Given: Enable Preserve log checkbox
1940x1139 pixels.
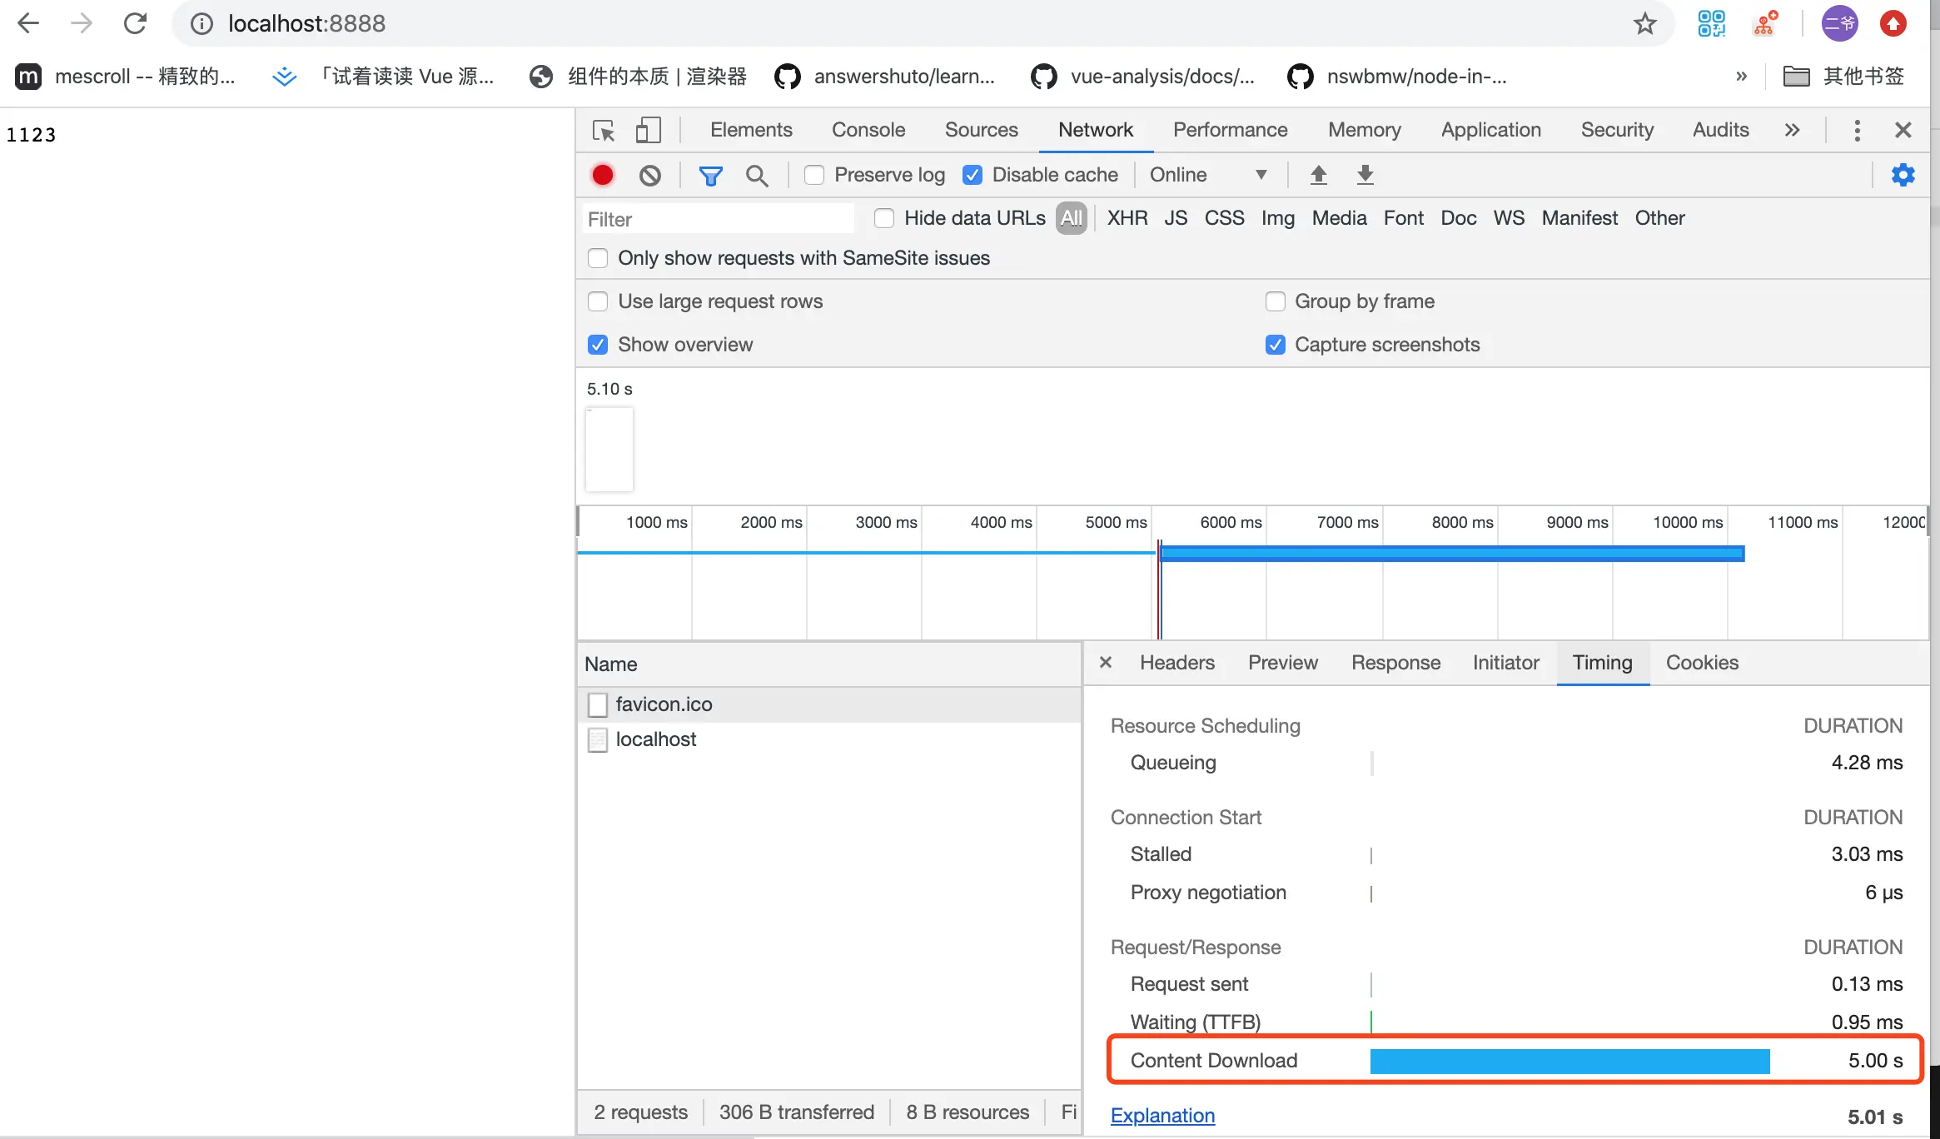Looking at the screenshot, I should (814, 175).
